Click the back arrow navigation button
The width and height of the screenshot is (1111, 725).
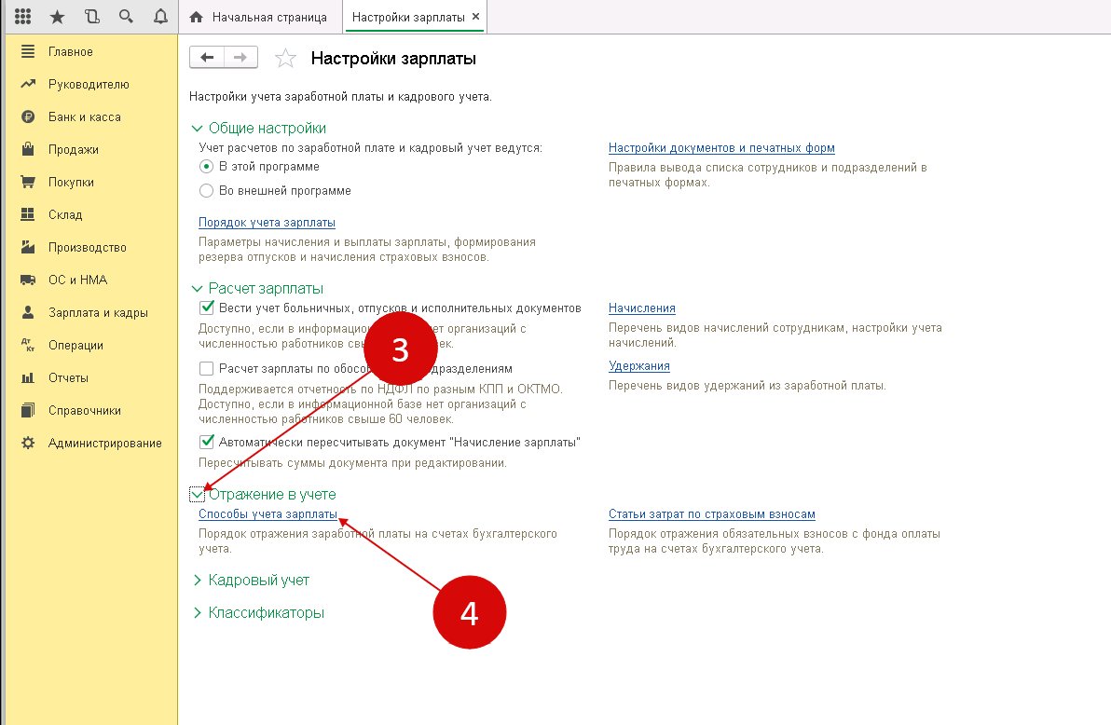207,58
